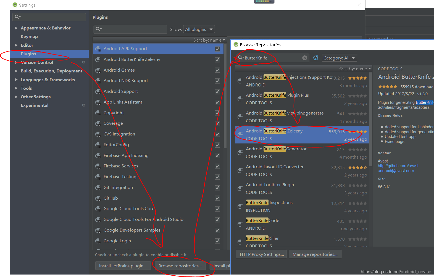
Task: Click the Android Games plugin icon
Action: click(98, 70)
